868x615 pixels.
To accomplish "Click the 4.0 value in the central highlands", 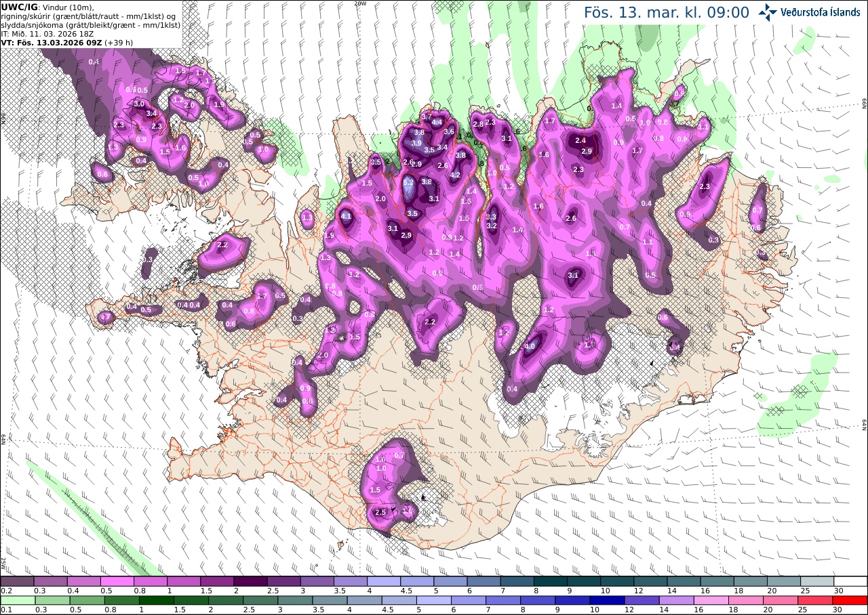I will (x=530, y=346).
